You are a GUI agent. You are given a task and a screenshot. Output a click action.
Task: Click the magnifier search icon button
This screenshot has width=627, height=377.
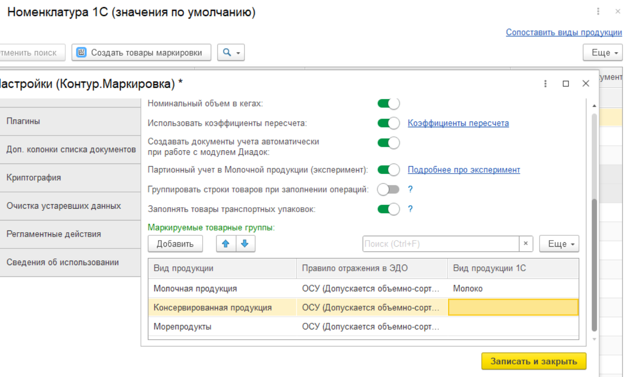coord(231,52)
